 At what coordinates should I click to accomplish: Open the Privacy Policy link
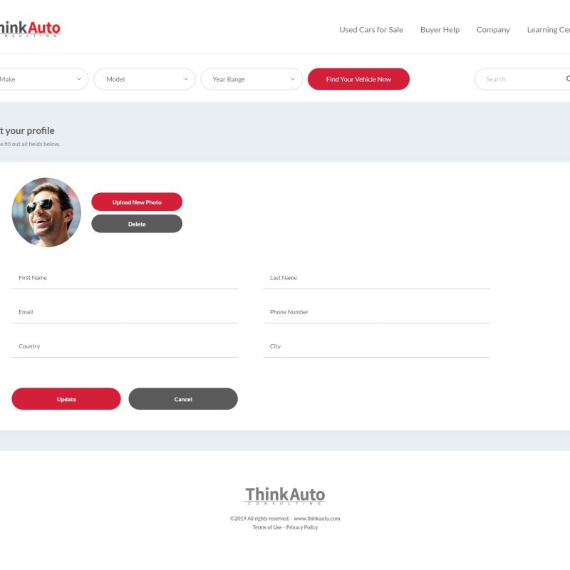[x=302, y=527]
